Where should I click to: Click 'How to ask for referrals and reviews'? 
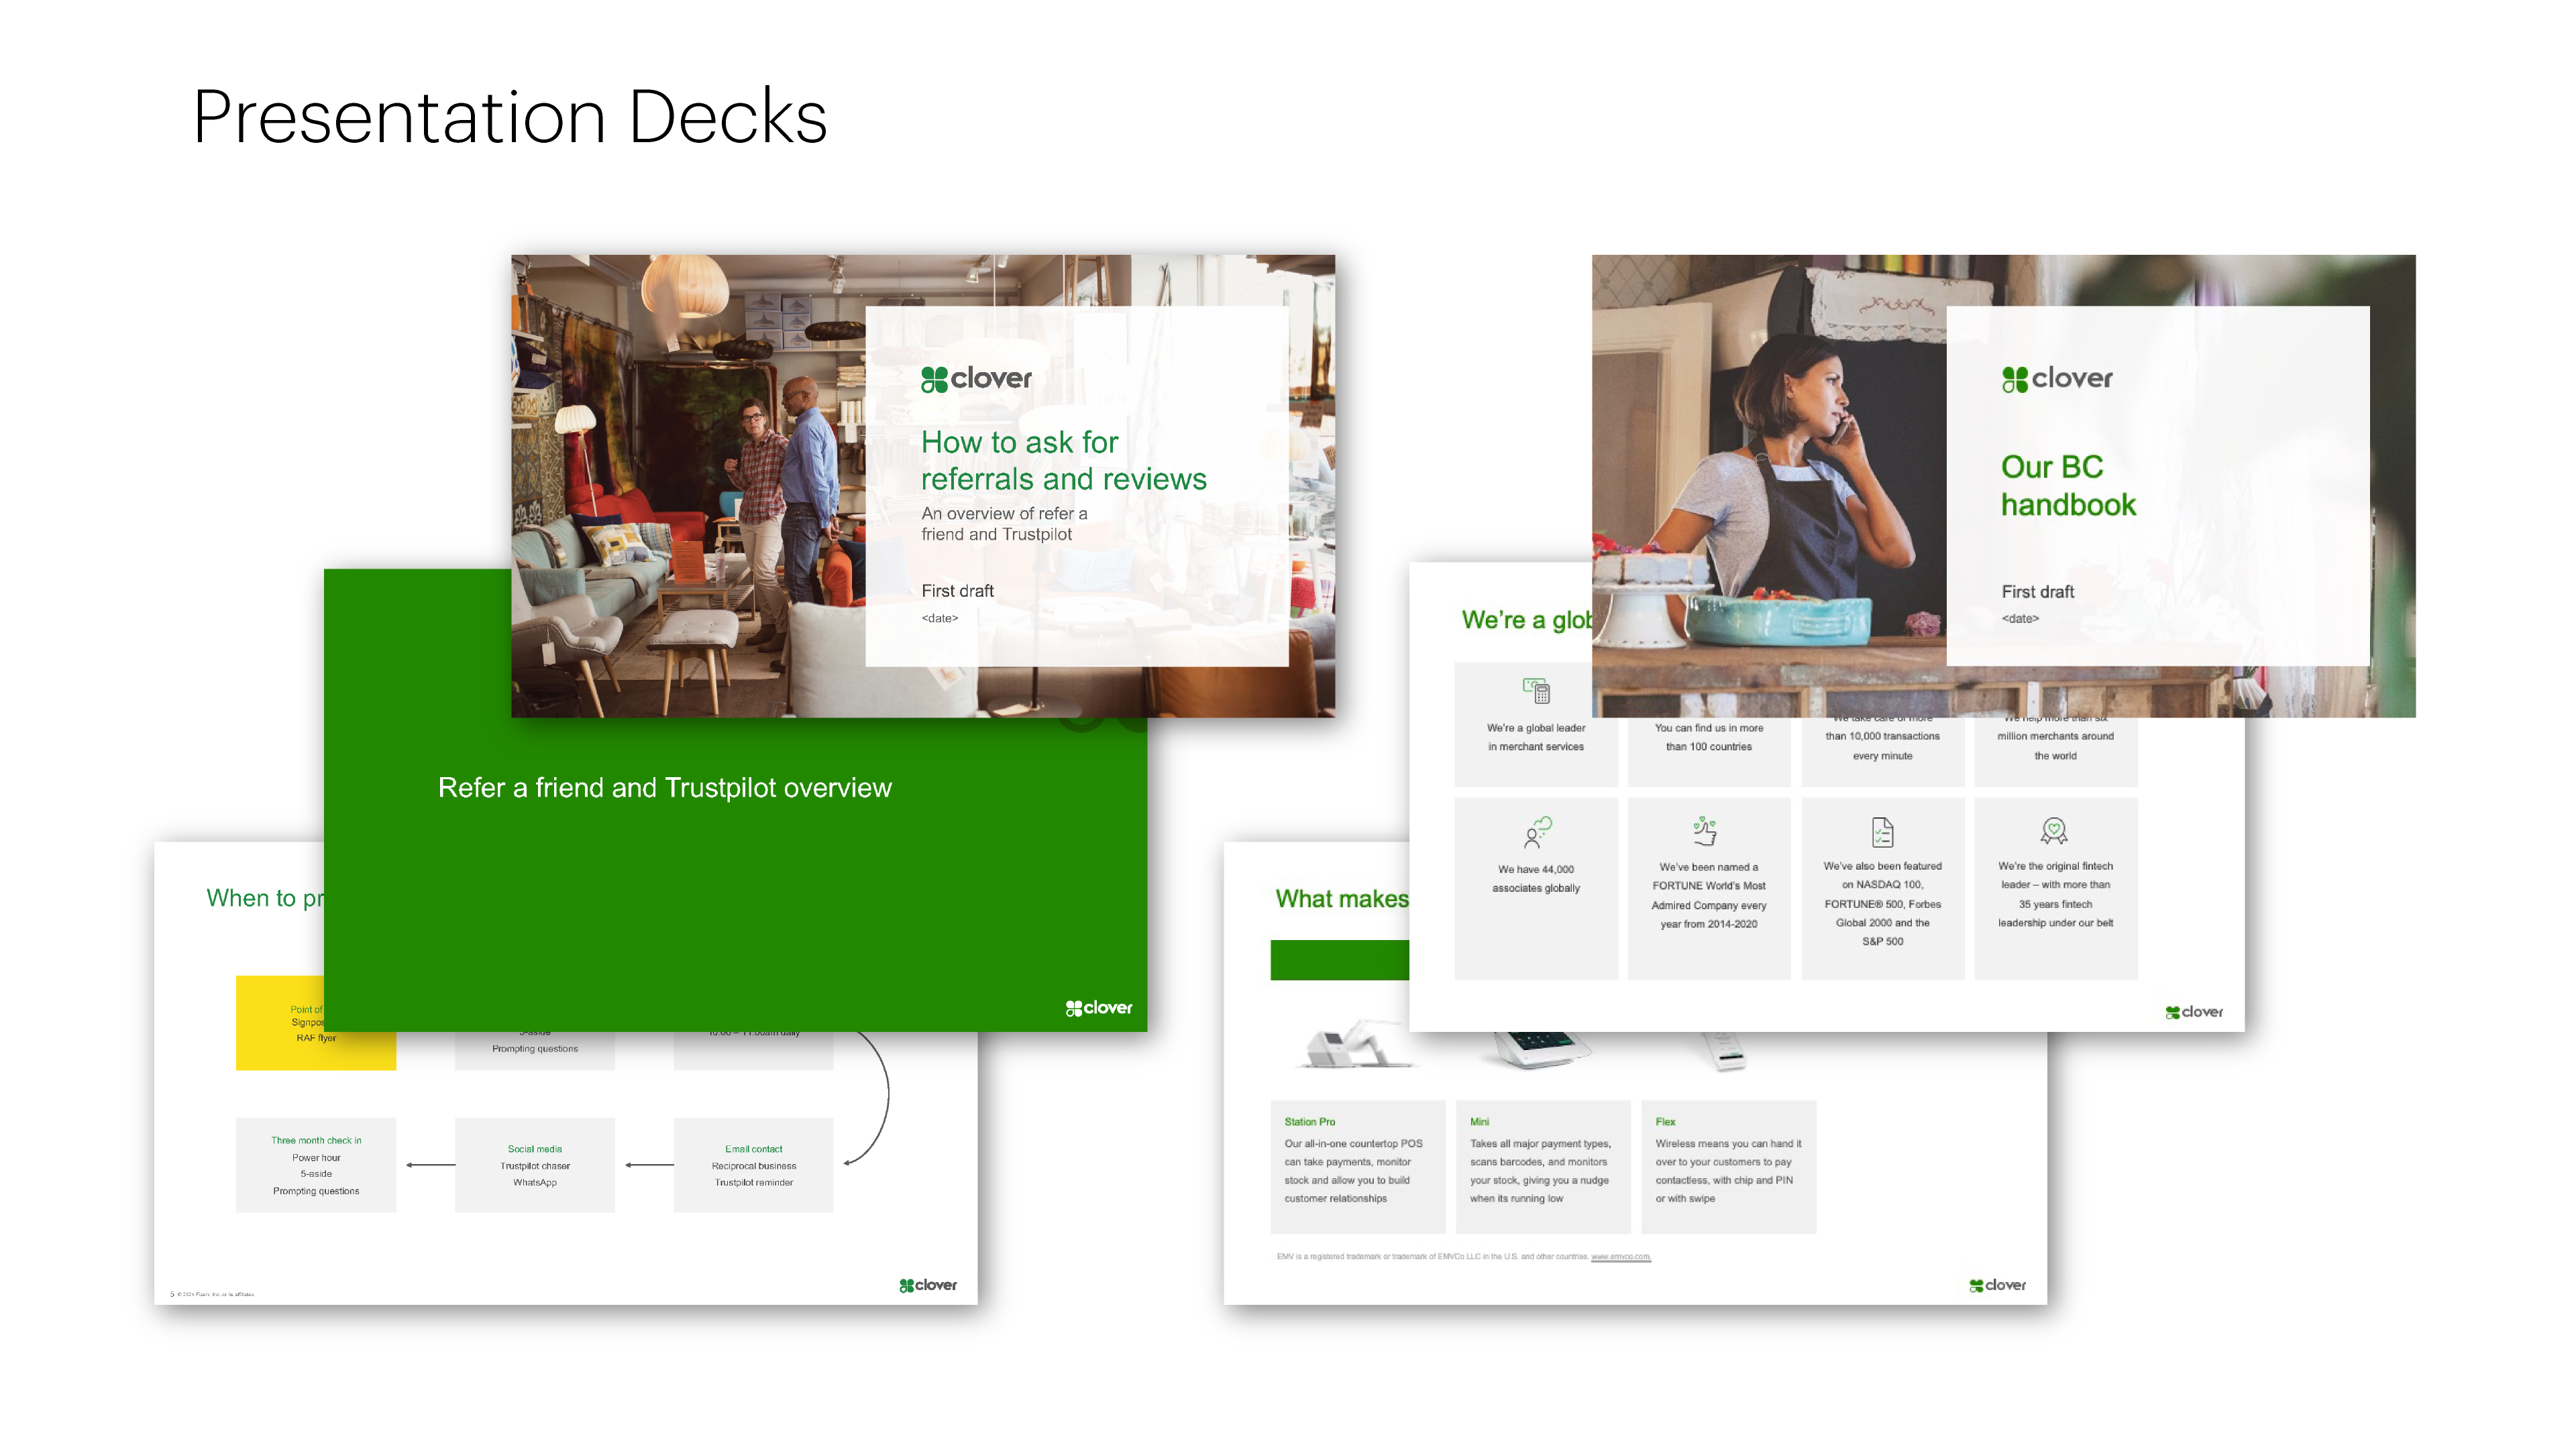pos(1064,460)
